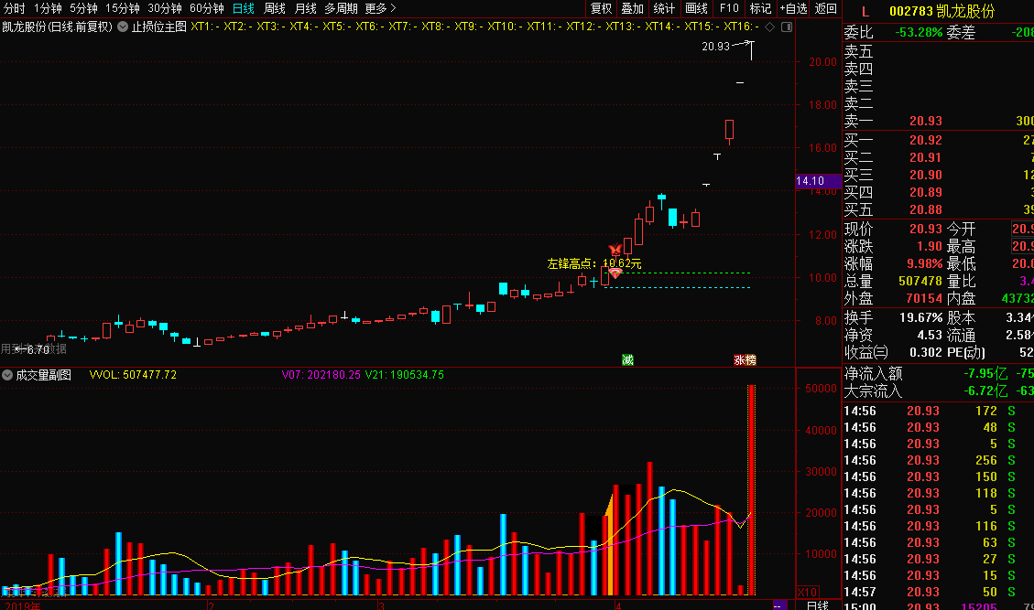Image resolution: width=1034 pixels, height=610 pixels.
Task: Select the 多周期 multi-period tab
Action: (x=341, y=8)
